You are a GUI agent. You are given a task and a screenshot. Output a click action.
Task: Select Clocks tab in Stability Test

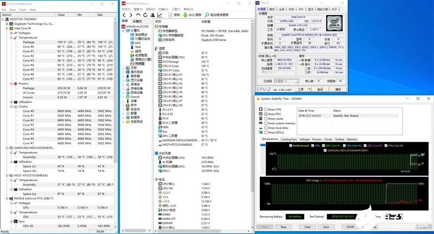point(328,139)
